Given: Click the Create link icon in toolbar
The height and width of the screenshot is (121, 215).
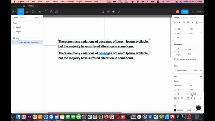Looking at the screenshot, I should click(119, 12).
